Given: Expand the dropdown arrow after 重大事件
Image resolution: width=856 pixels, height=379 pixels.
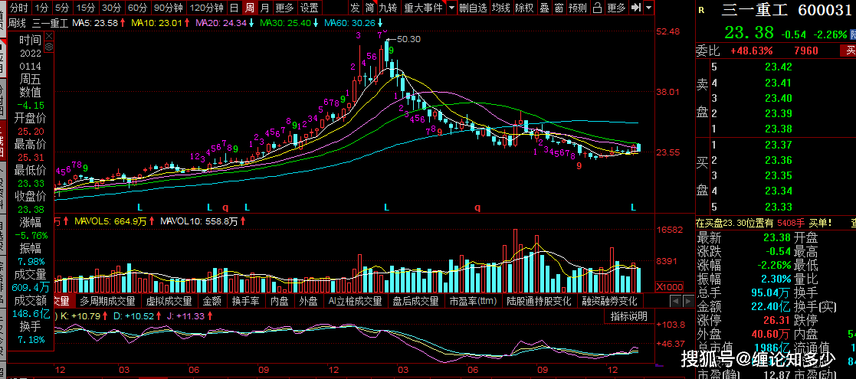Looking at the screenshot, I should [x=451, y=8].
